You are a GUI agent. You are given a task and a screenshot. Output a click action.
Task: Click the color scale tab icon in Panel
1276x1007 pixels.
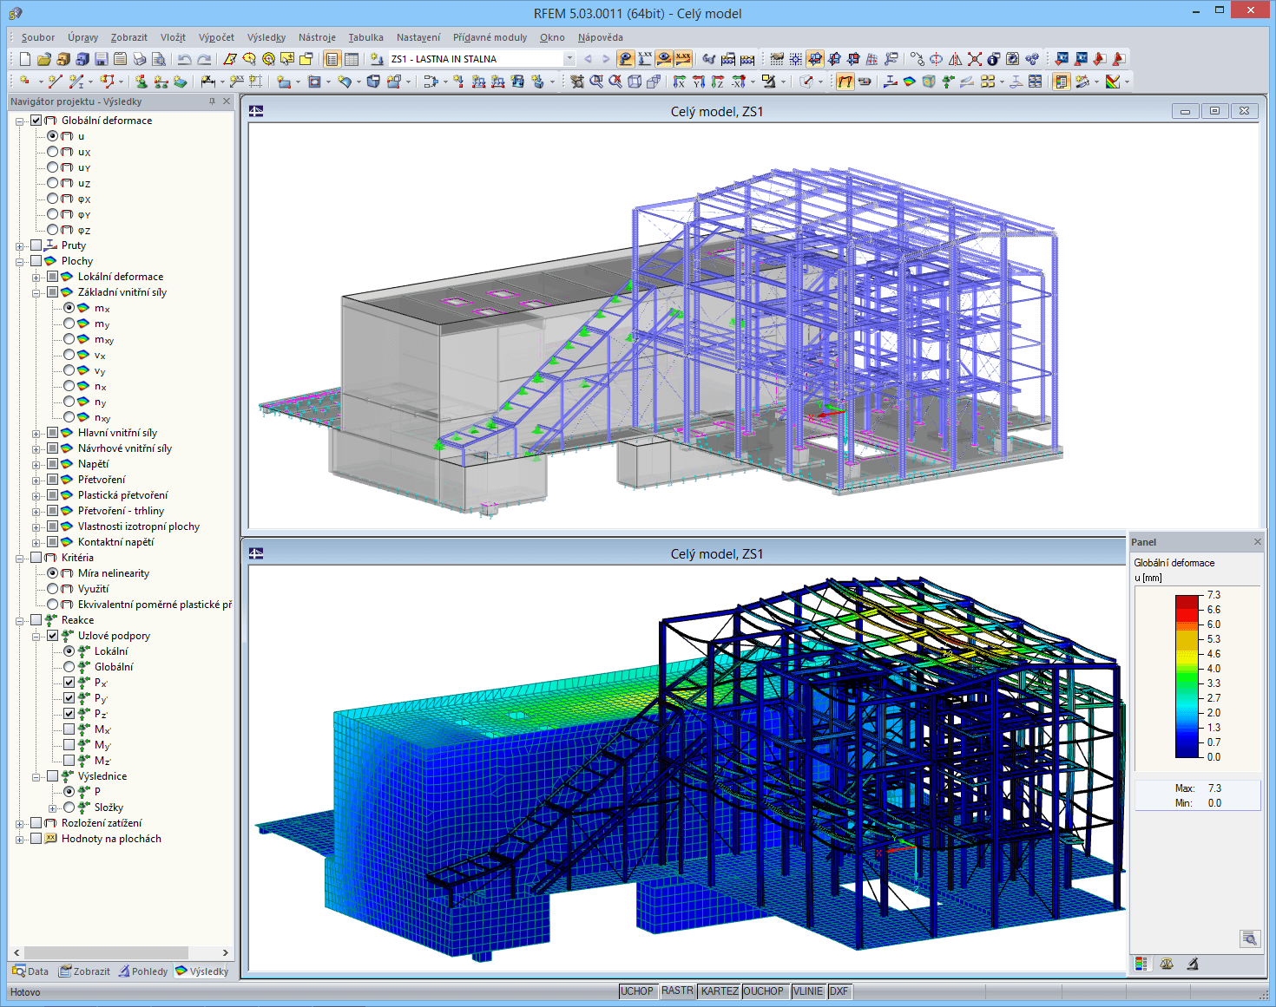coord(1142,964)
